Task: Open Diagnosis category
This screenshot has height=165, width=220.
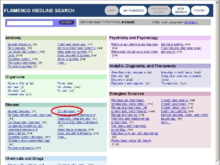Action: pos(118,79)
